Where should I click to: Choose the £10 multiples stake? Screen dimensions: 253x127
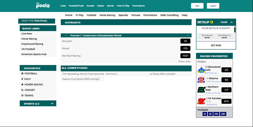[x=216, y=114]
